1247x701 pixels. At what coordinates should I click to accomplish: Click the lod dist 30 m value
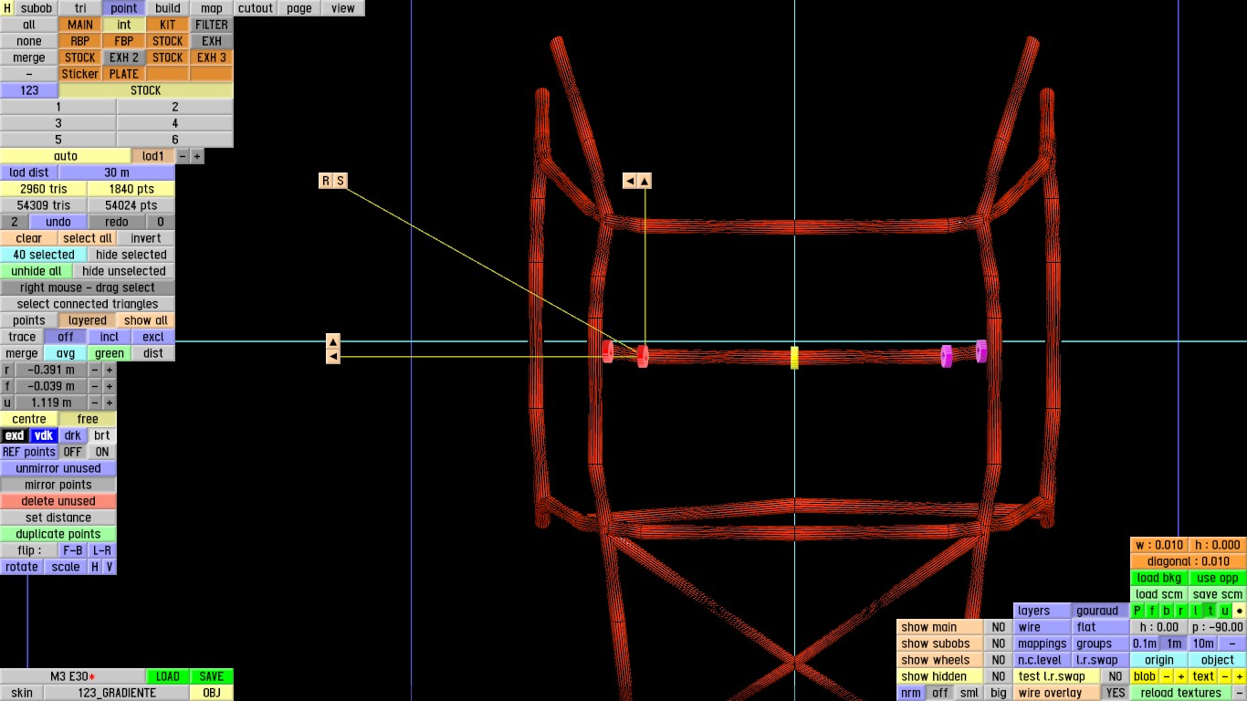117,173
